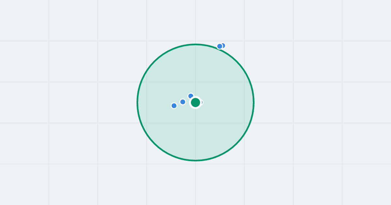The image size is (391, 205).
Task: Select the blue dot touching the green marker's upper-left
Action: [191, 96]
